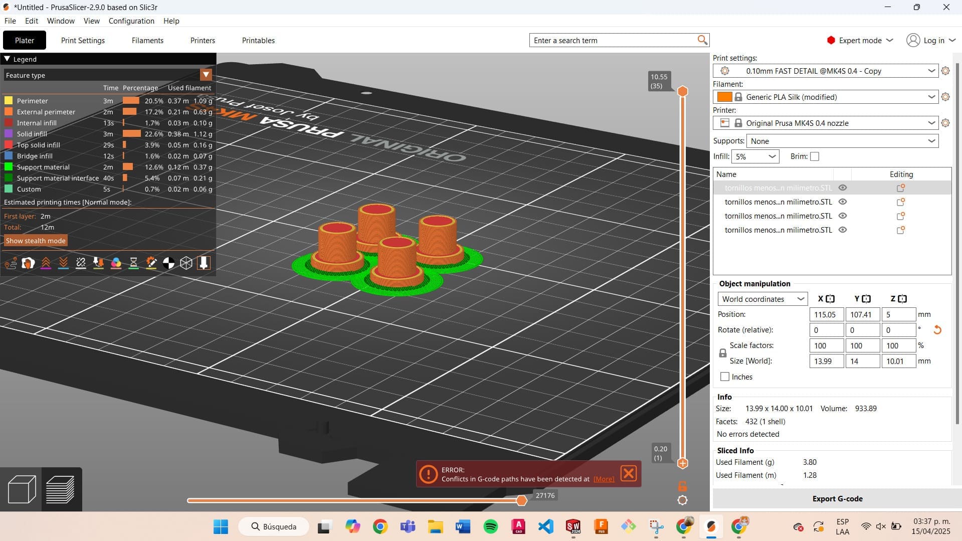Toggle tool marker nozzle icon

pos(204,263)
